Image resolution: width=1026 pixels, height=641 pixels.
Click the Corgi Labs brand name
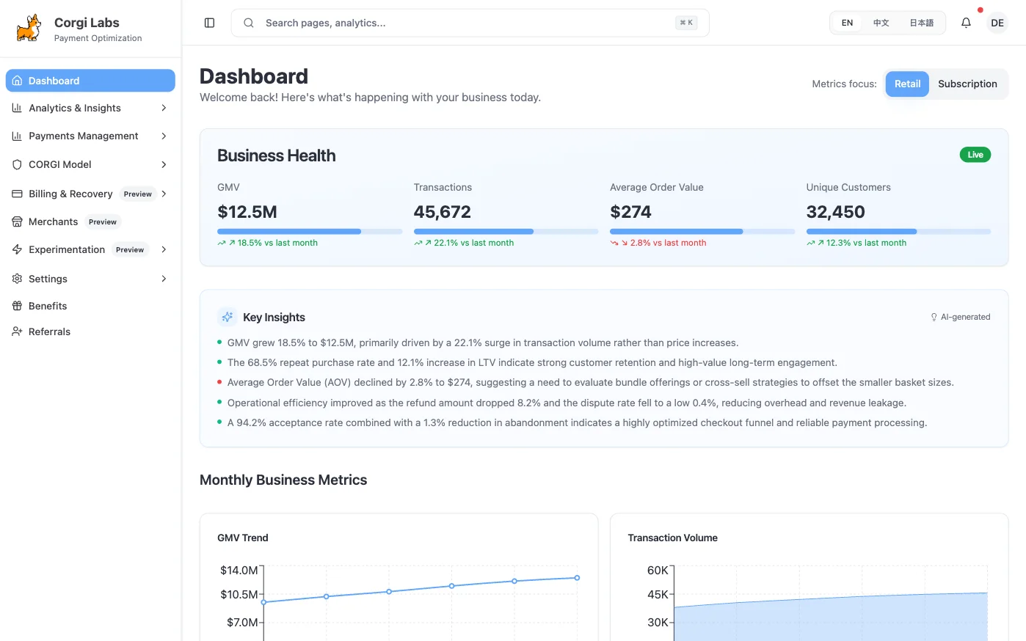(87, 23)
